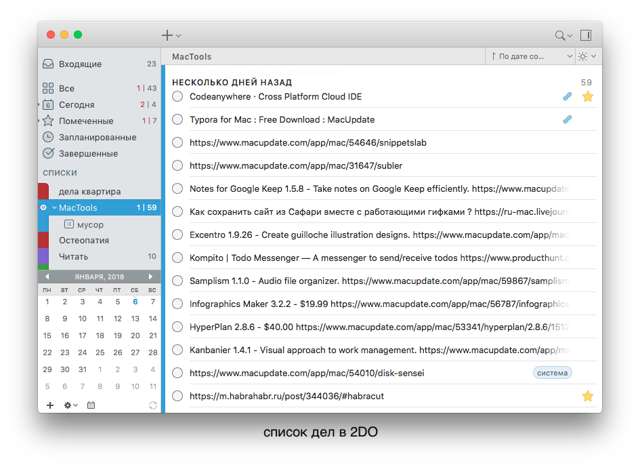This screenshot has width=640, height=467.
Task: Complete the Typora for Mac task
Action: point(177,119)
